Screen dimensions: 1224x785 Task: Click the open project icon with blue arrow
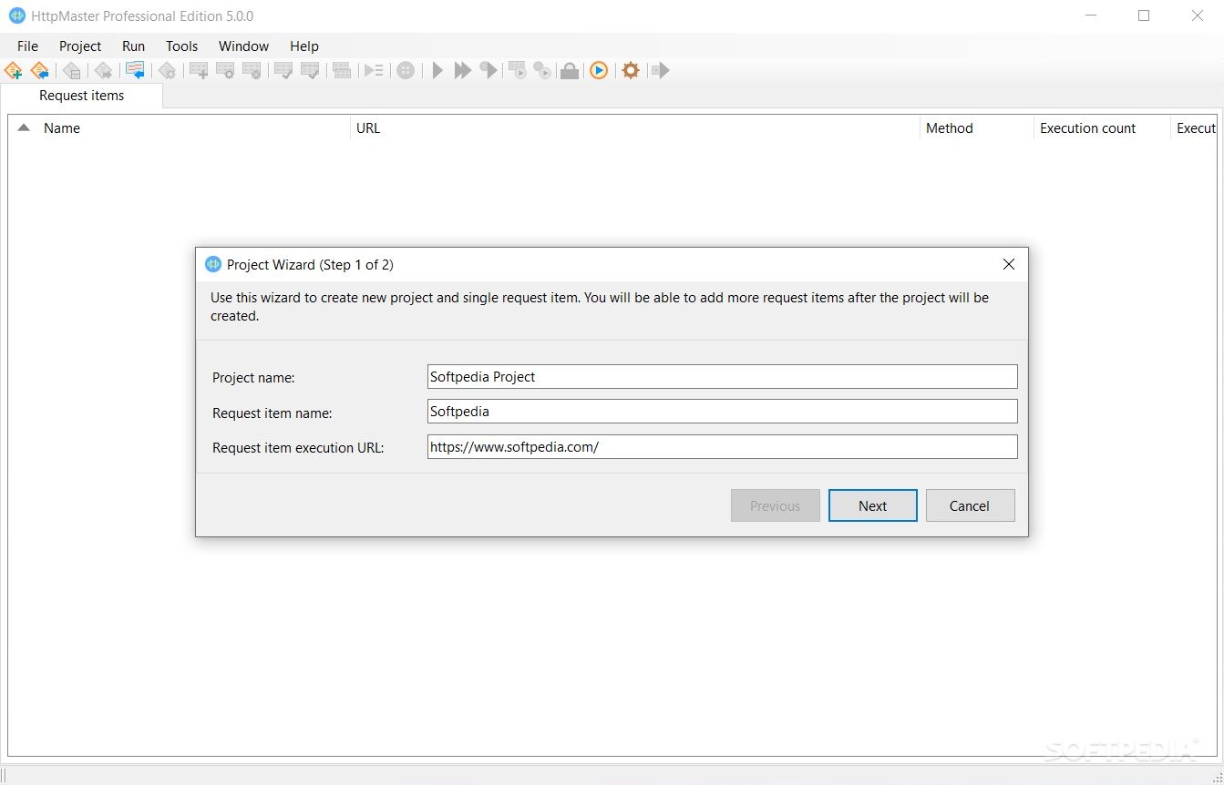tap(39, 70)
